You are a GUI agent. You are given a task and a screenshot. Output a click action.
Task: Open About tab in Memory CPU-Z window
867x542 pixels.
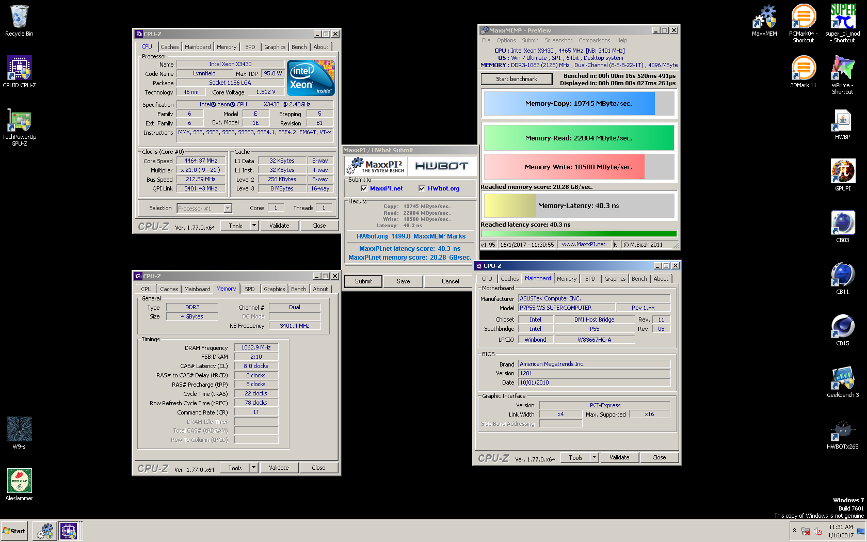pos(320,289)
